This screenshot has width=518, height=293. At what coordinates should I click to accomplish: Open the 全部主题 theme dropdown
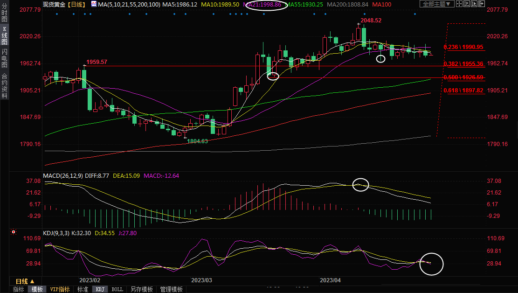tap(436, 4)
